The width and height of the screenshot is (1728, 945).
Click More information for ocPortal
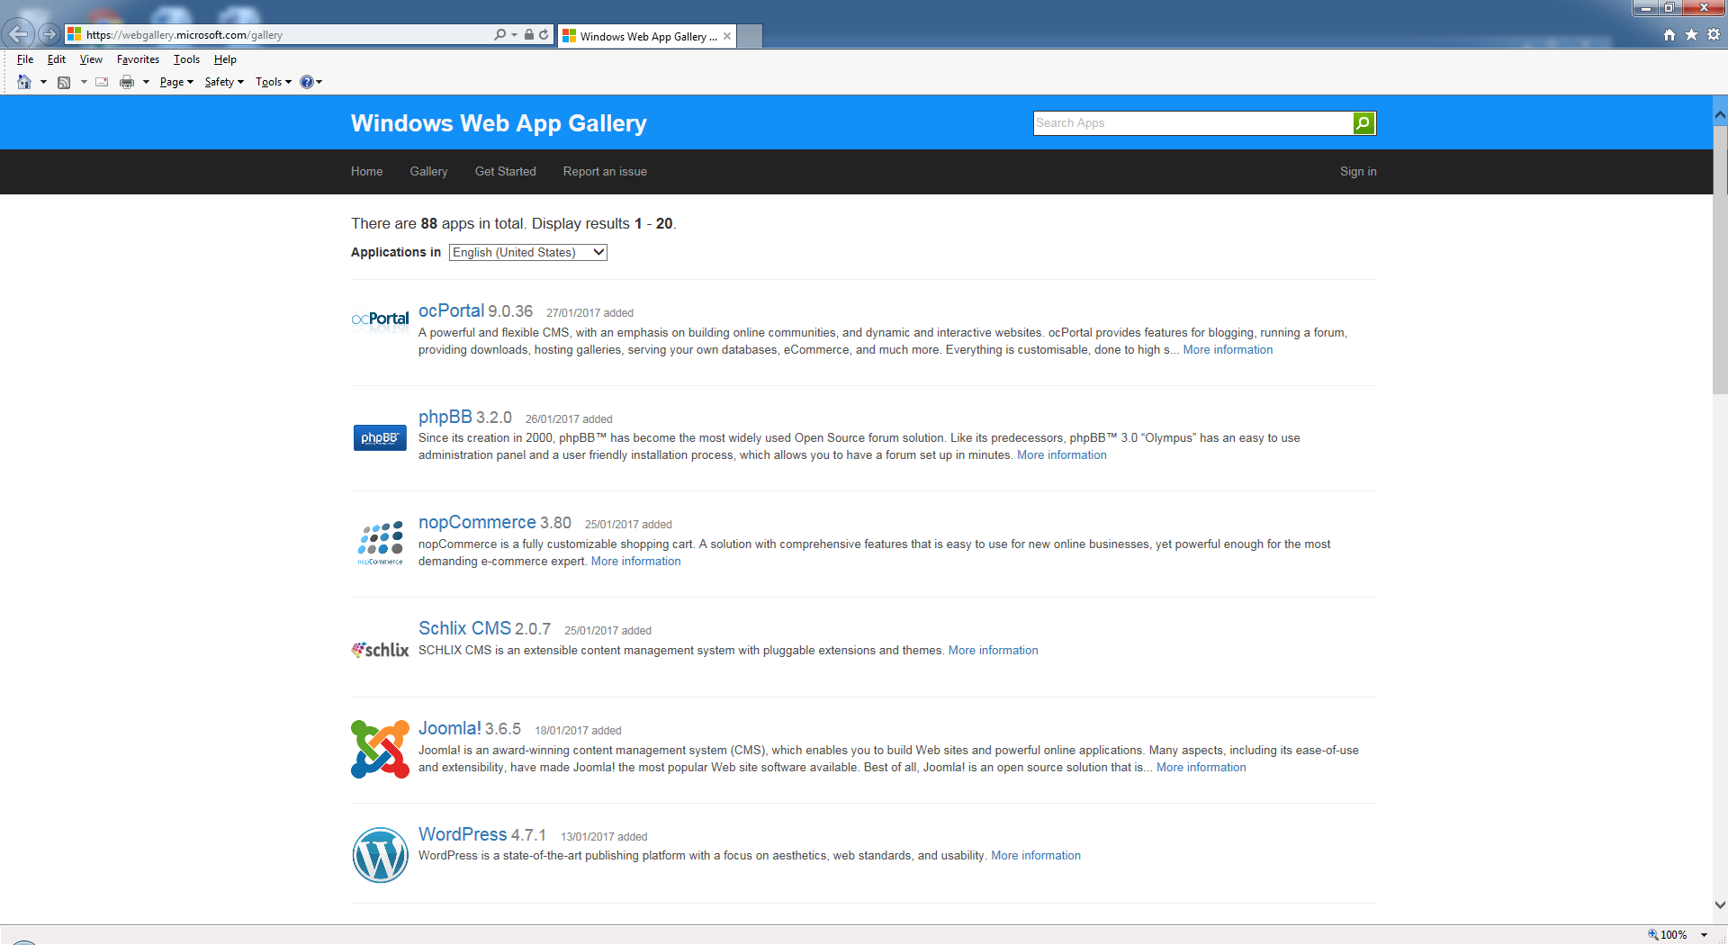tap(1228, 350)
